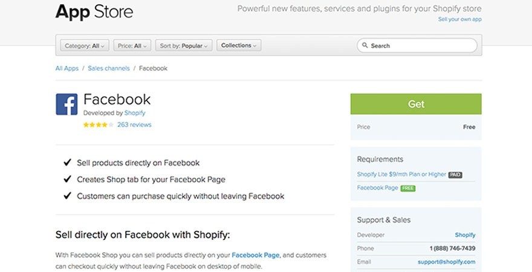Open Sales channels breadcrumb link
Image resolution: width=532 pixels, height=272 pixels.
[109, 68]
